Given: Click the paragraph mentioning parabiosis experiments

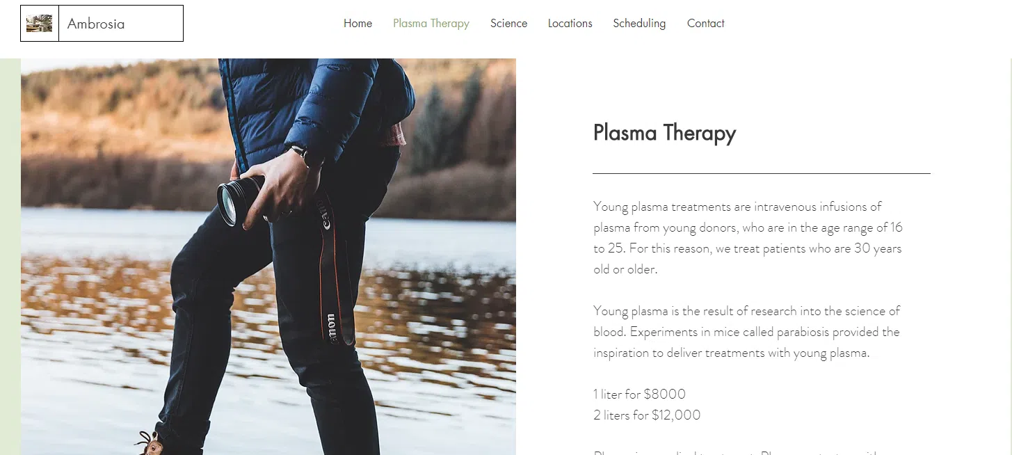Looking at the screenshot, I should tap(746, 332).
